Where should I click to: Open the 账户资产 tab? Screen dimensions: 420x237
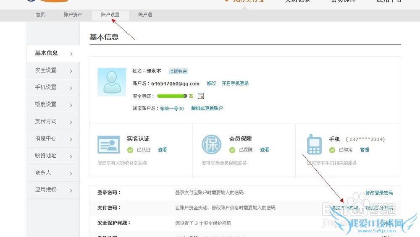(73, 15)
